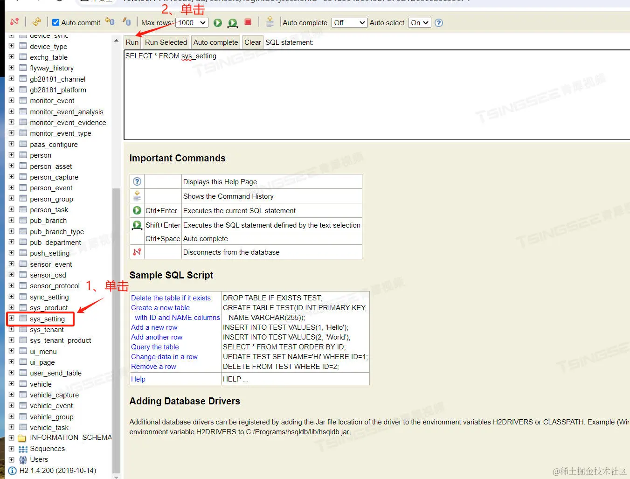Open Command History from the toolbar icon
The image size is (630, 479).
coord(270,22)
